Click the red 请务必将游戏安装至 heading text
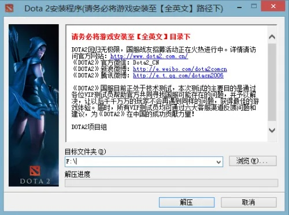The height and width of the screenshot is (215, 289). coord(131,37)
